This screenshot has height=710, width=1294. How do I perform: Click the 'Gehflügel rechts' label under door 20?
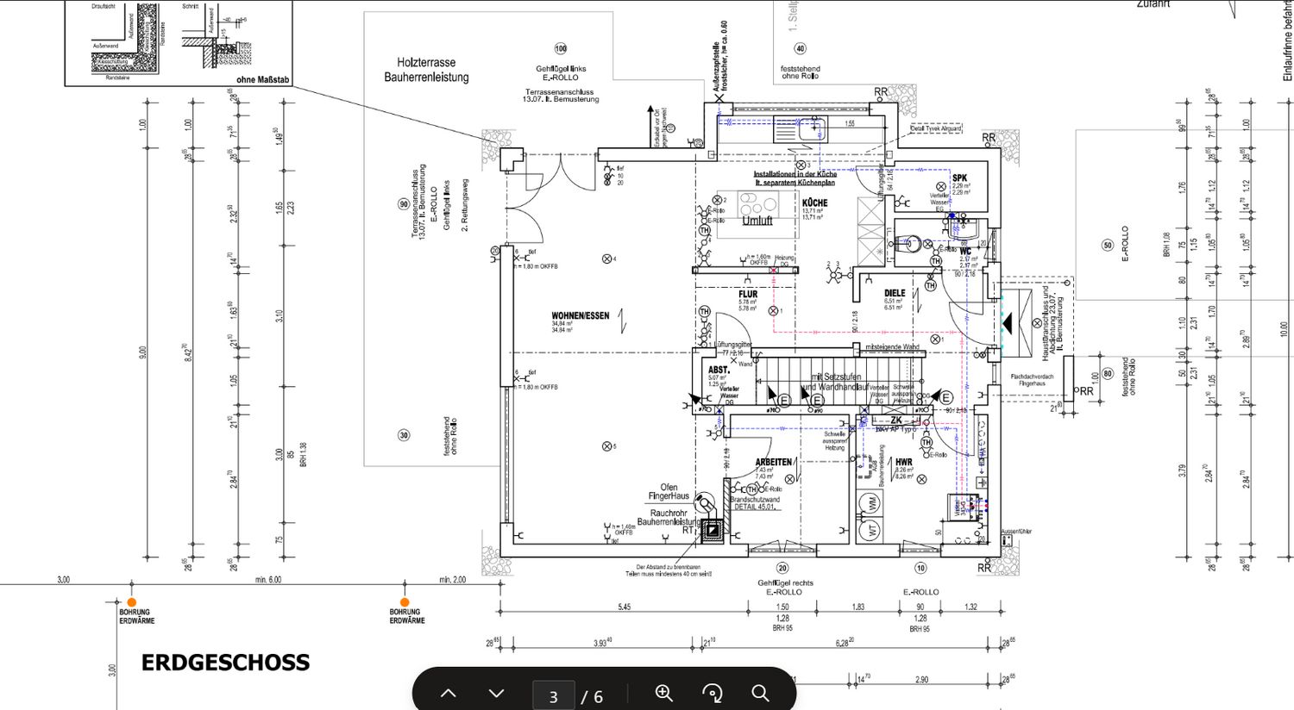point(785,583)
